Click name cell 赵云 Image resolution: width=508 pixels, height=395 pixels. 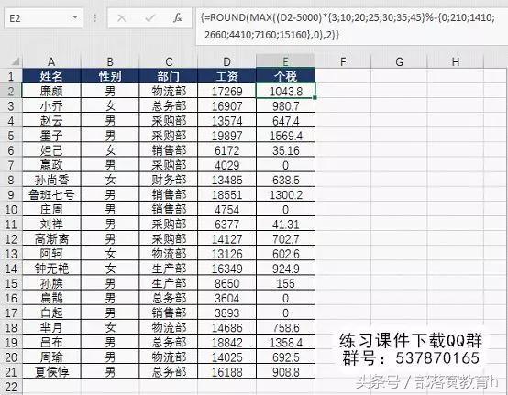click(51, 121)
